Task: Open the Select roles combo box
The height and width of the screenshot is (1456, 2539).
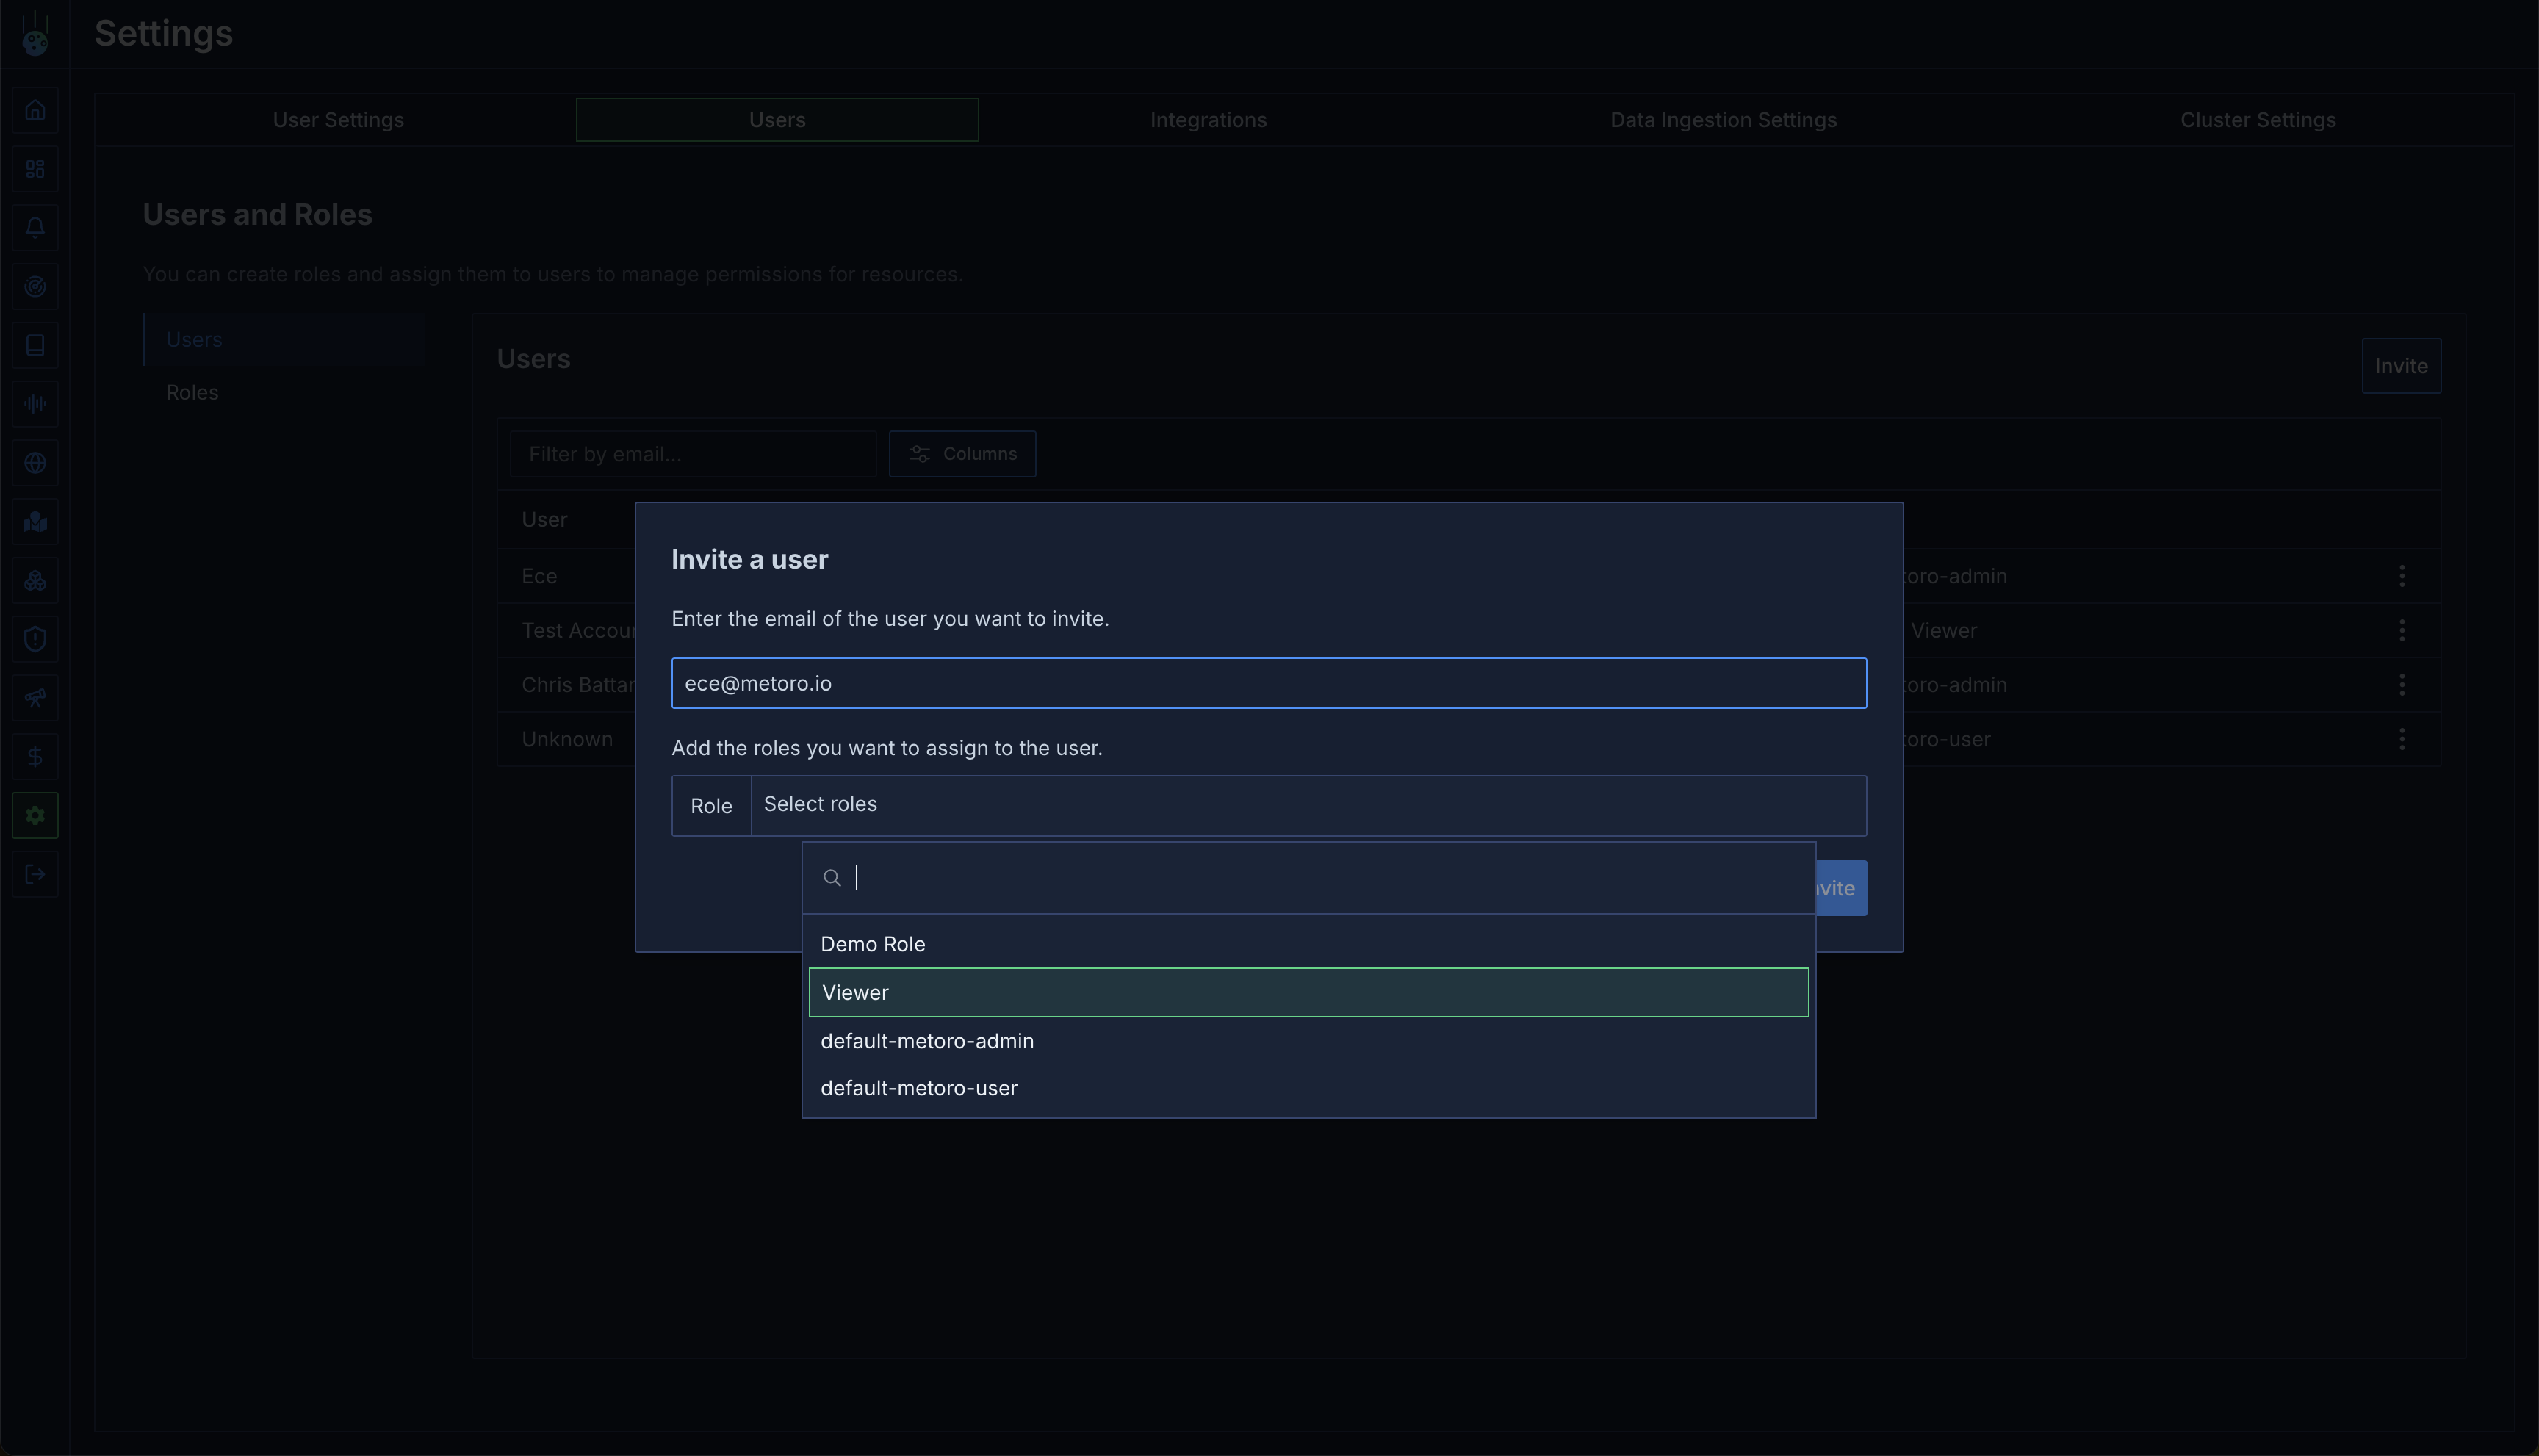Action: pyautogui.click(x=1308, y=805)
